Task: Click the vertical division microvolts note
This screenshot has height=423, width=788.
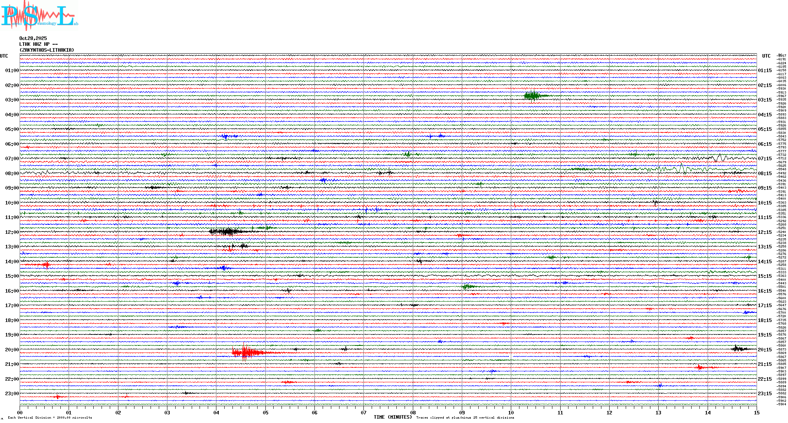Action: 50,418
